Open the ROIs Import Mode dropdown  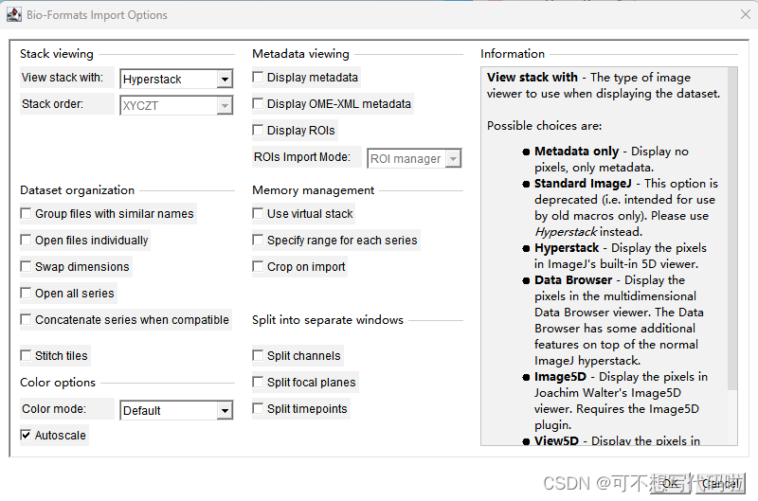(414, 158)
